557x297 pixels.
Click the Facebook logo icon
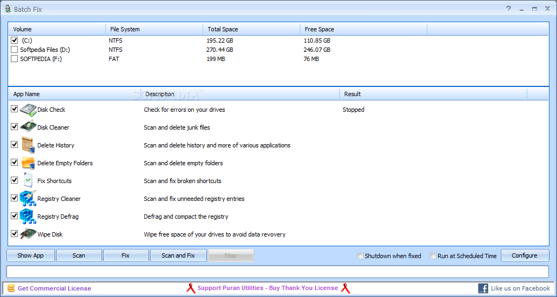(x=483, y=288)
